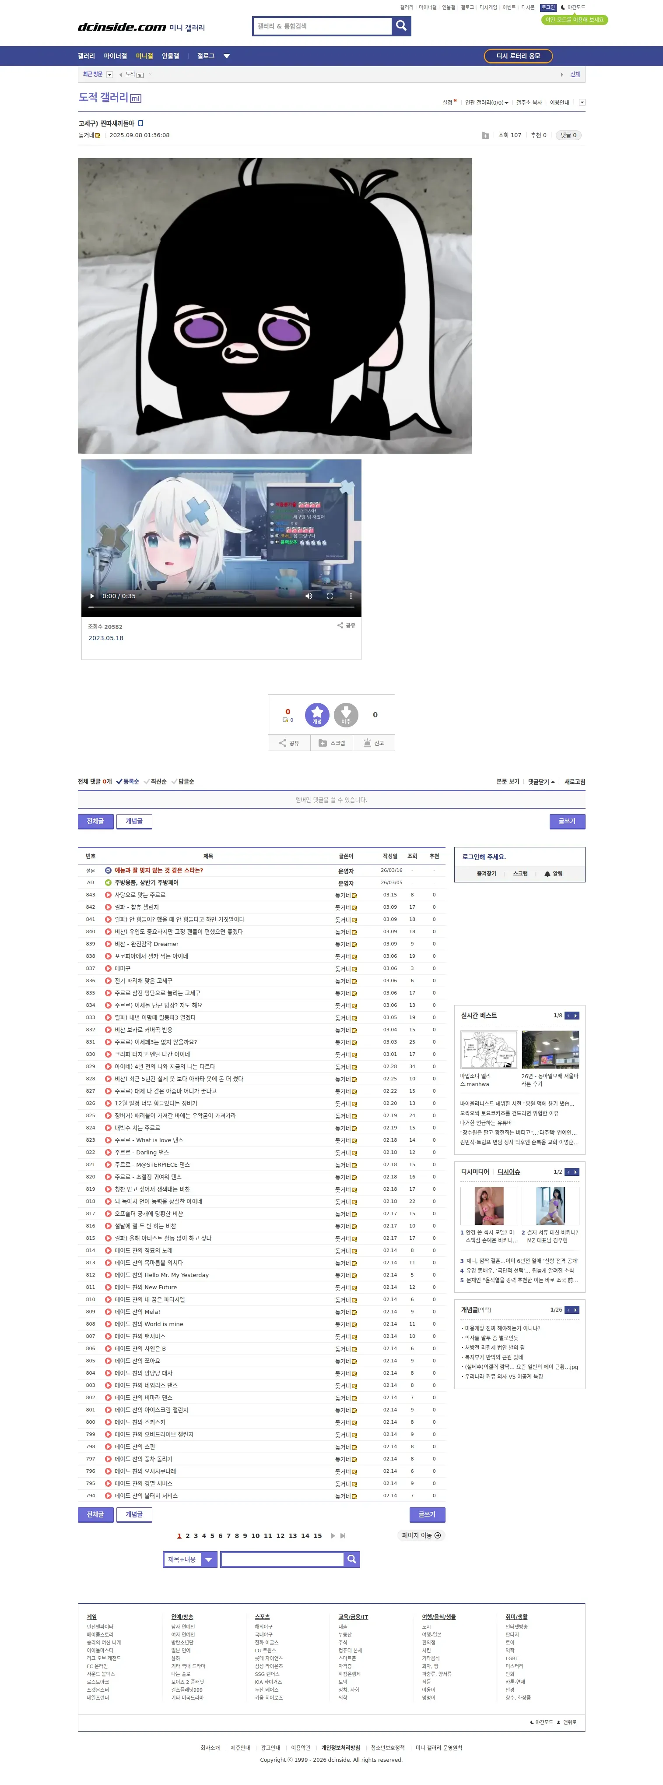Click the 스크랩 scrap button
Screen dimensions: 663x1785
pos(332,743)
